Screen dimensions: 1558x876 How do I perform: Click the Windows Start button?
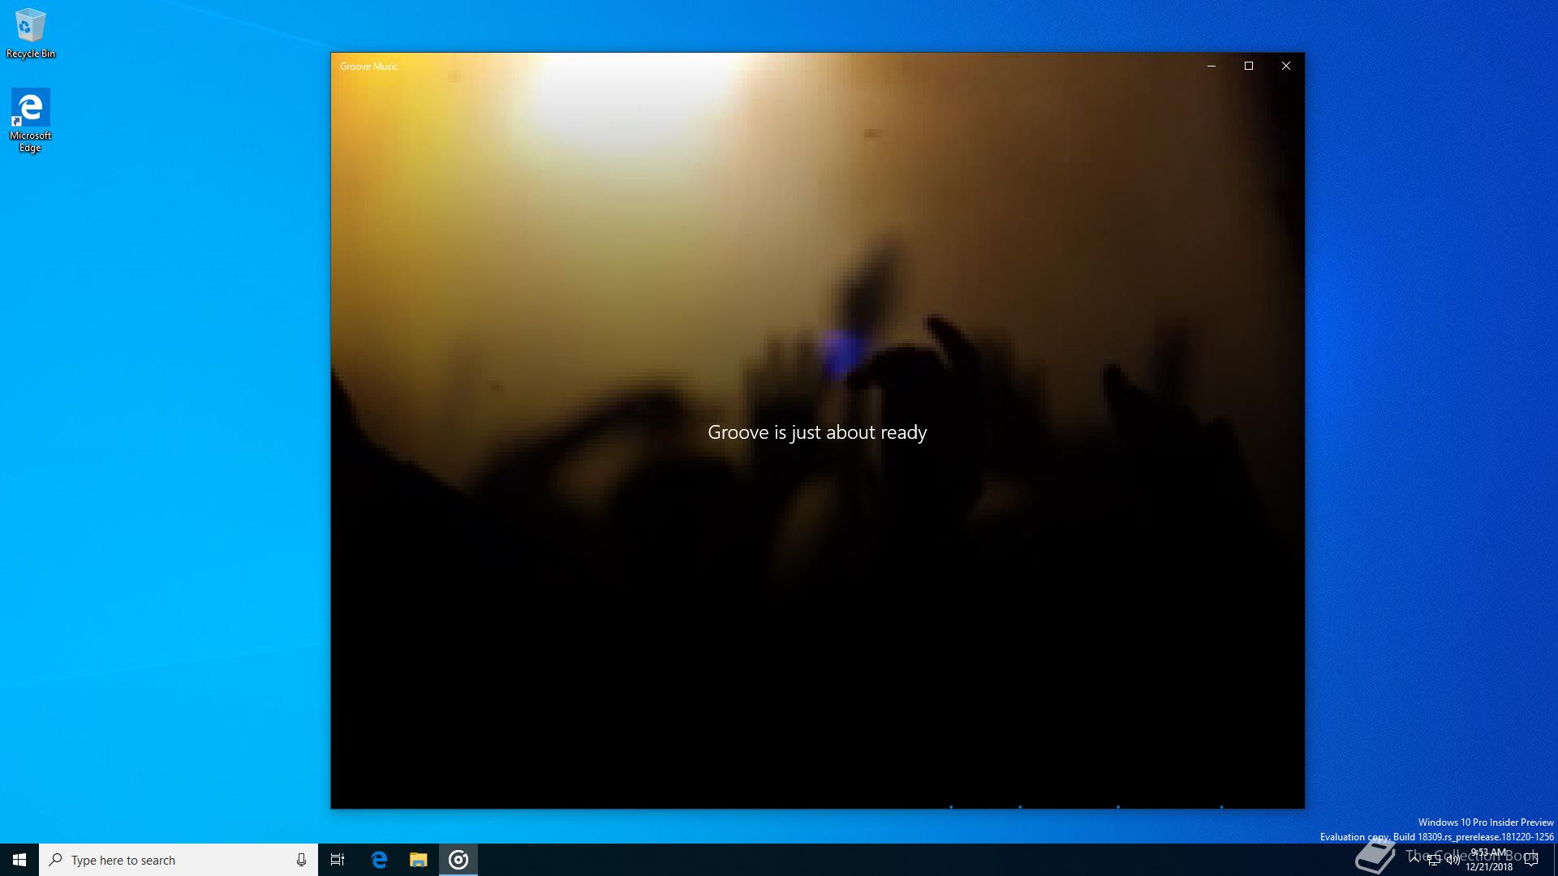(19, 860)
